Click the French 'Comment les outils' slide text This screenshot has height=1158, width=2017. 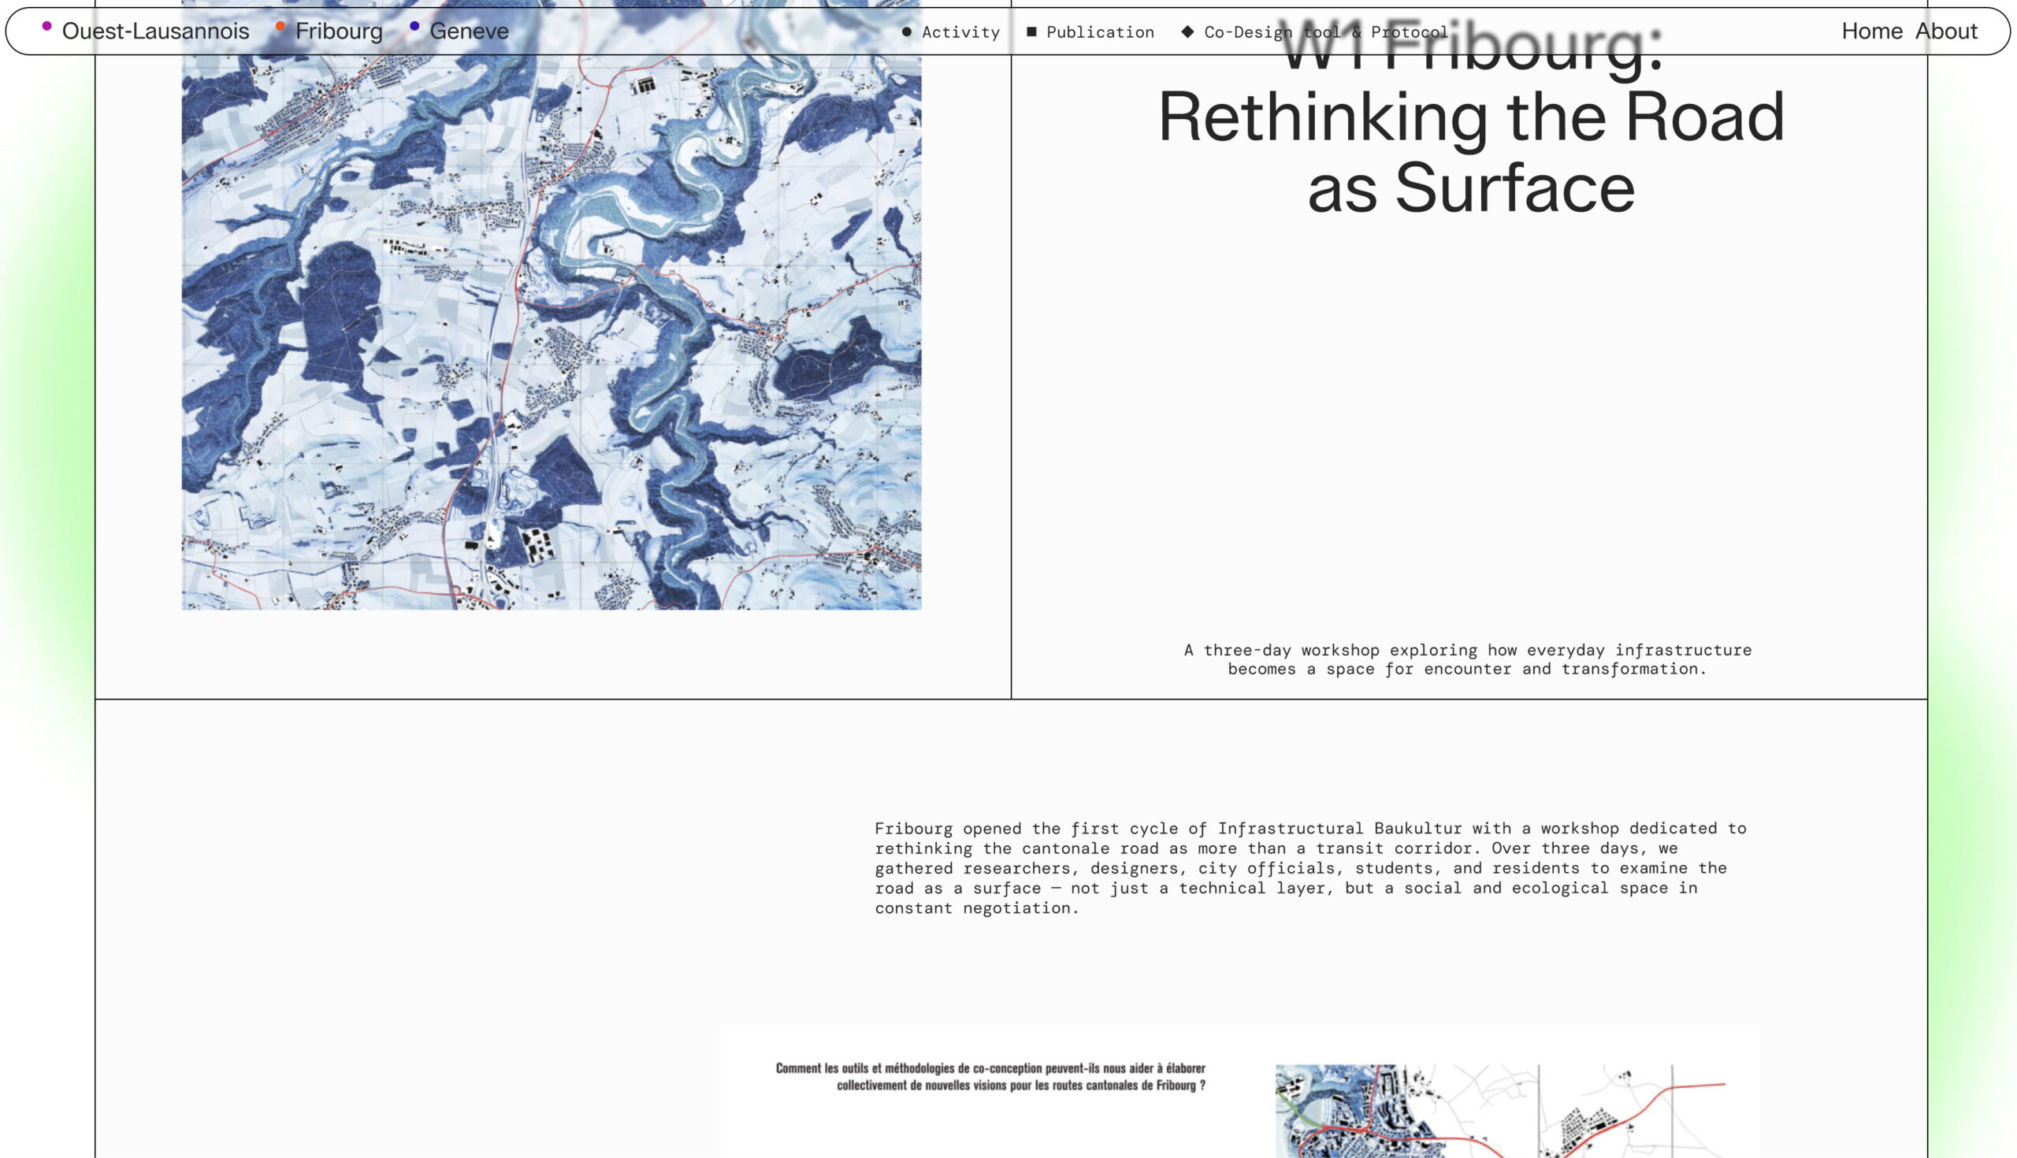click(990, 1076)
